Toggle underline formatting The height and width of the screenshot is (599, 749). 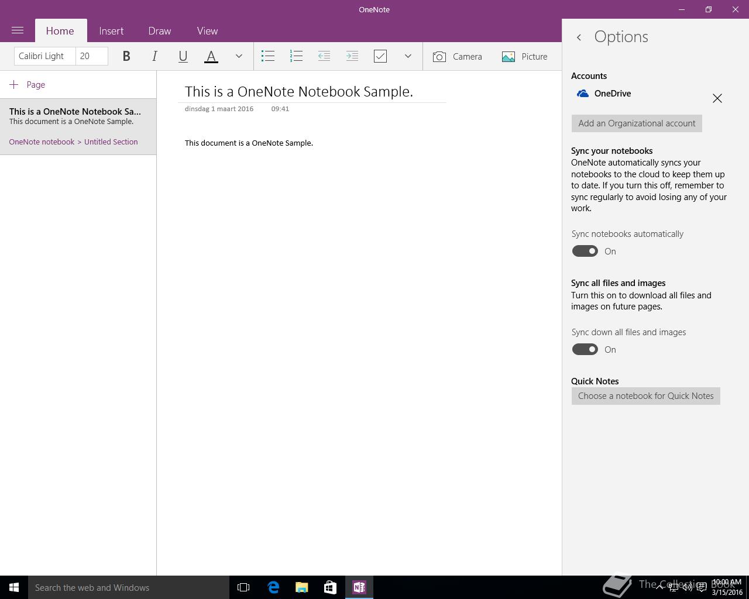point(183,56)
